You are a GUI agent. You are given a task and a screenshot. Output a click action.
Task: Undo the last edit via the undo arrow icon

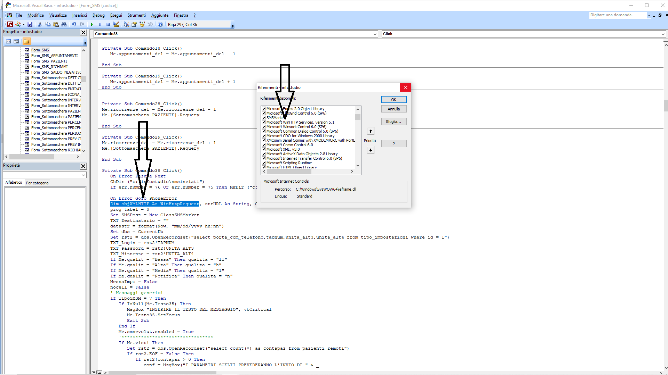tap(73, 24)
